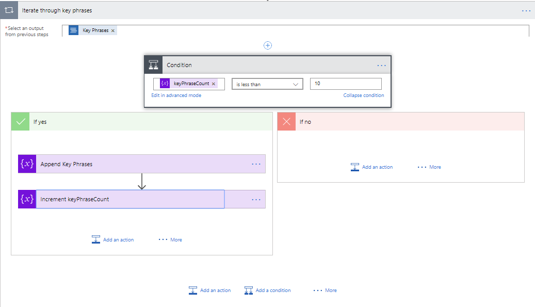Collapse the condition via Collapse condition link

click(363, 95)
